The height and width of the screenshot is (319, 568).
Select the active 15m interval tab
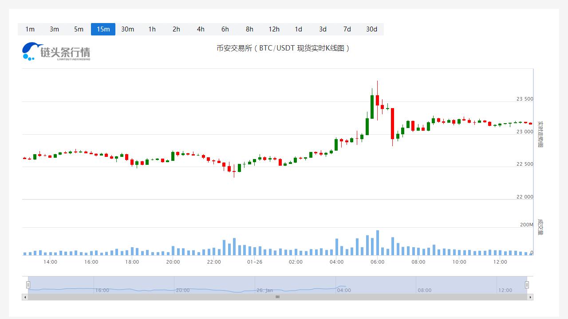tap(103, 29)
